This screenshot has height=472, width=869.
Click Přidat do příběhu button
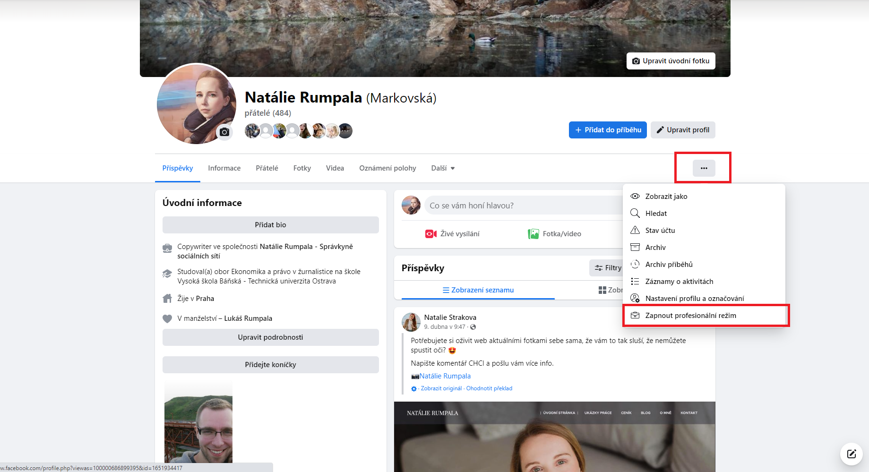(608, 130)
